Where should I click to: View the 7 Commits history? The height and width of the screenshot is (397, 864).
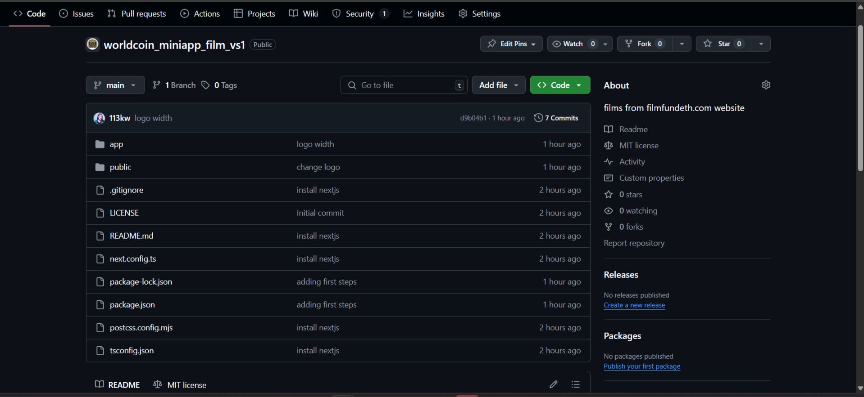pos(556,118)
